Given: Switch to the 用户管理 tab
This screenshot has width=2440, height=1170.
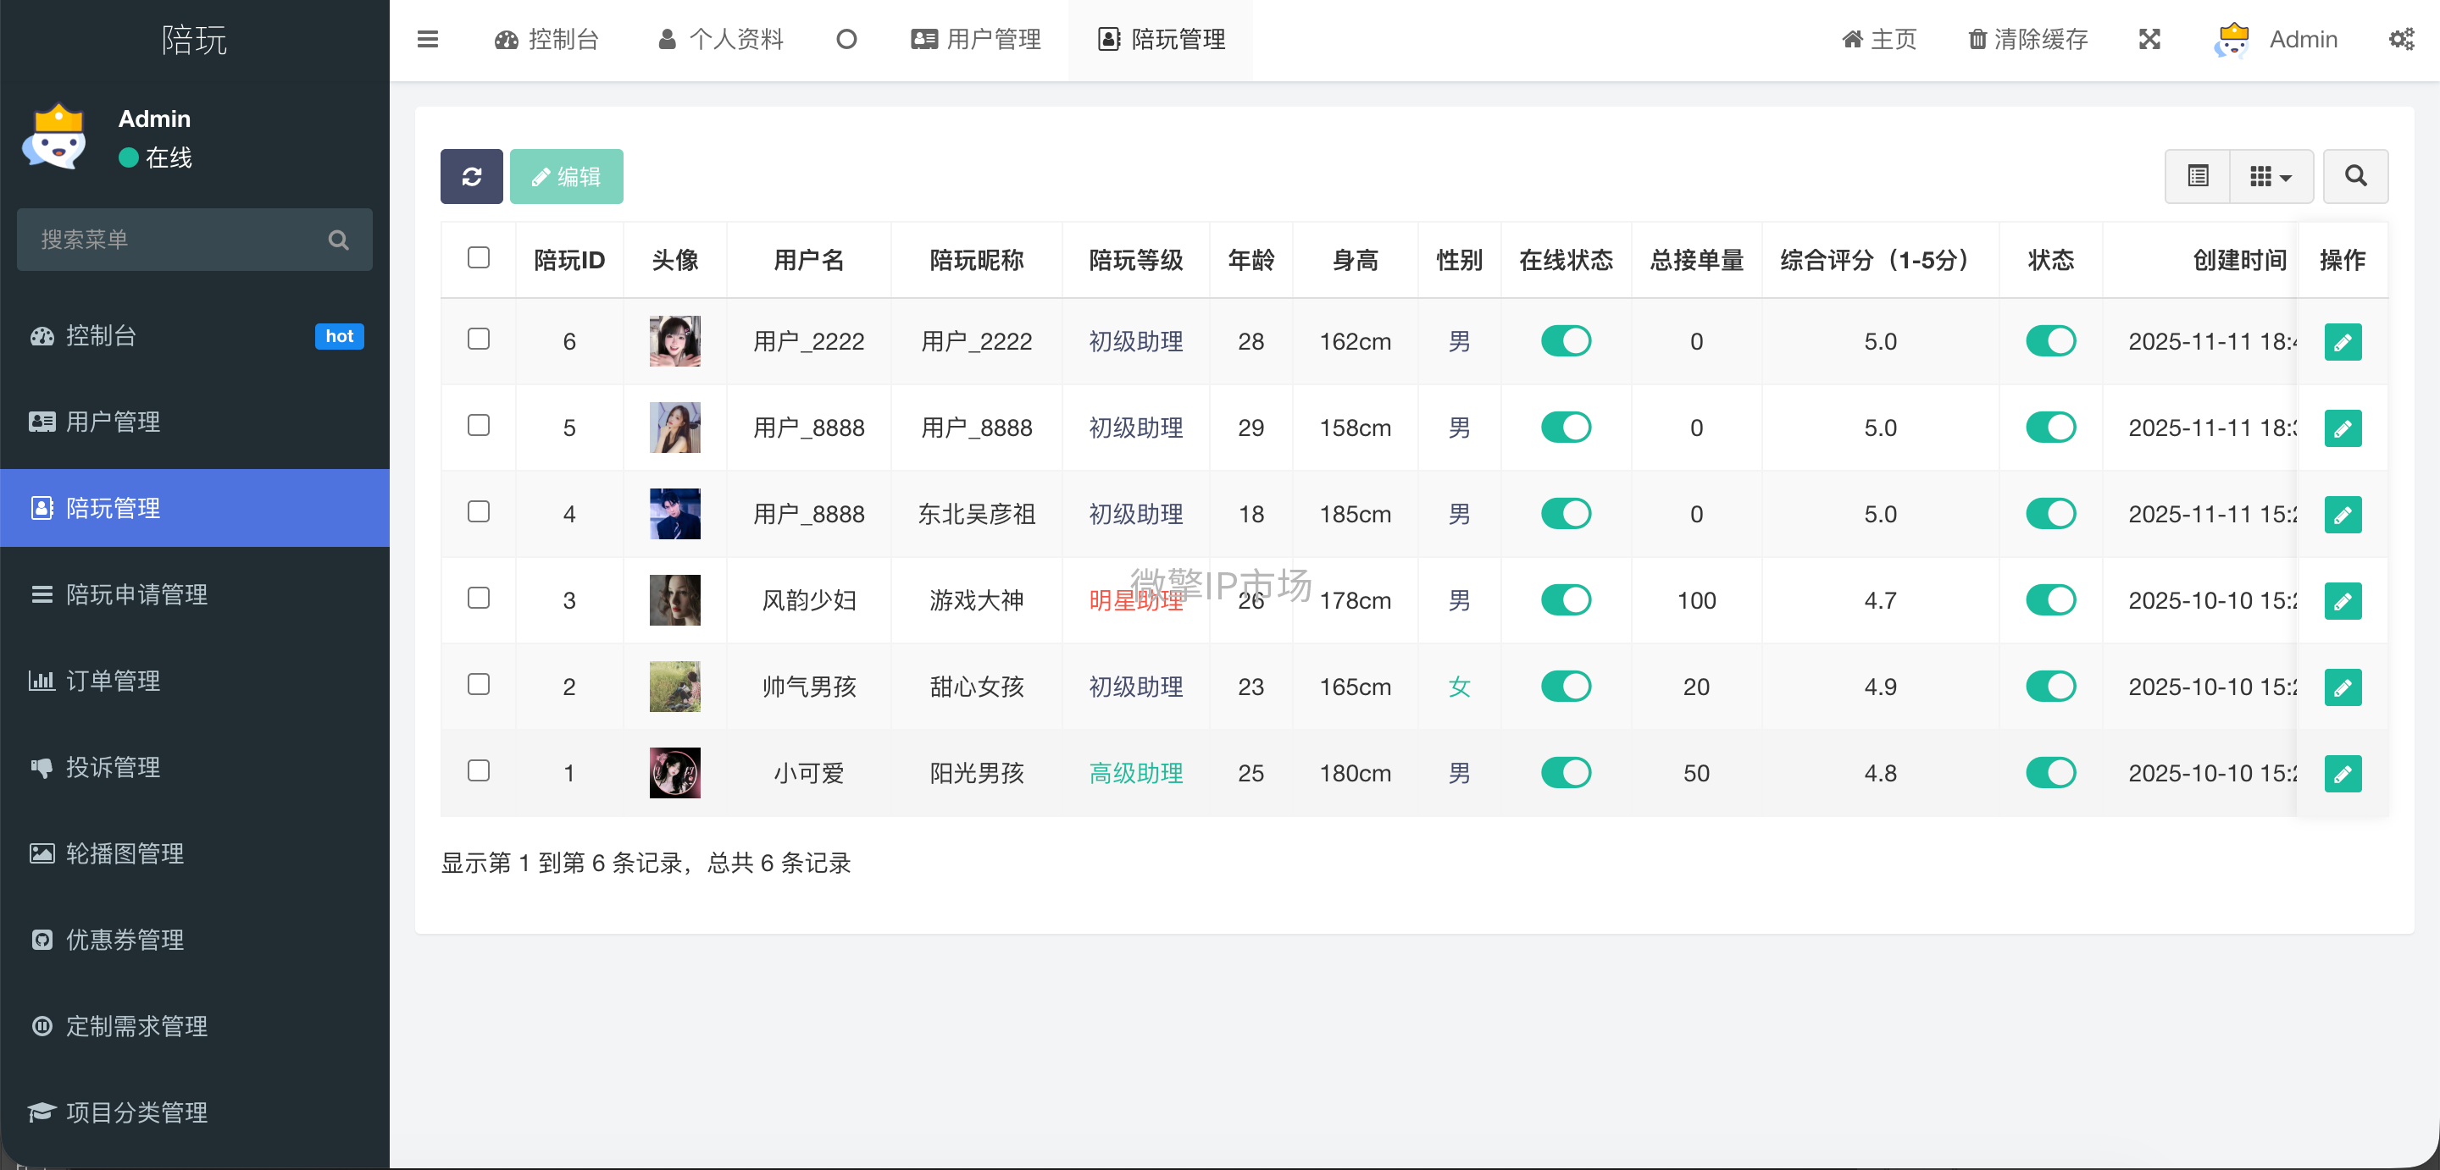Looking at the screenshot, I should click(977, 39).
